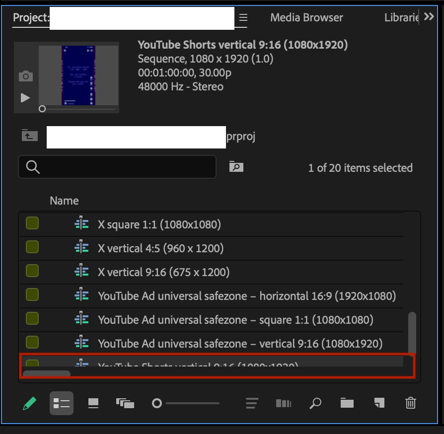Image resolution: width=444 pixels, height=434 pixels.
Task: Click Automate to Sequence icon
Action: (x=284, y=403)
